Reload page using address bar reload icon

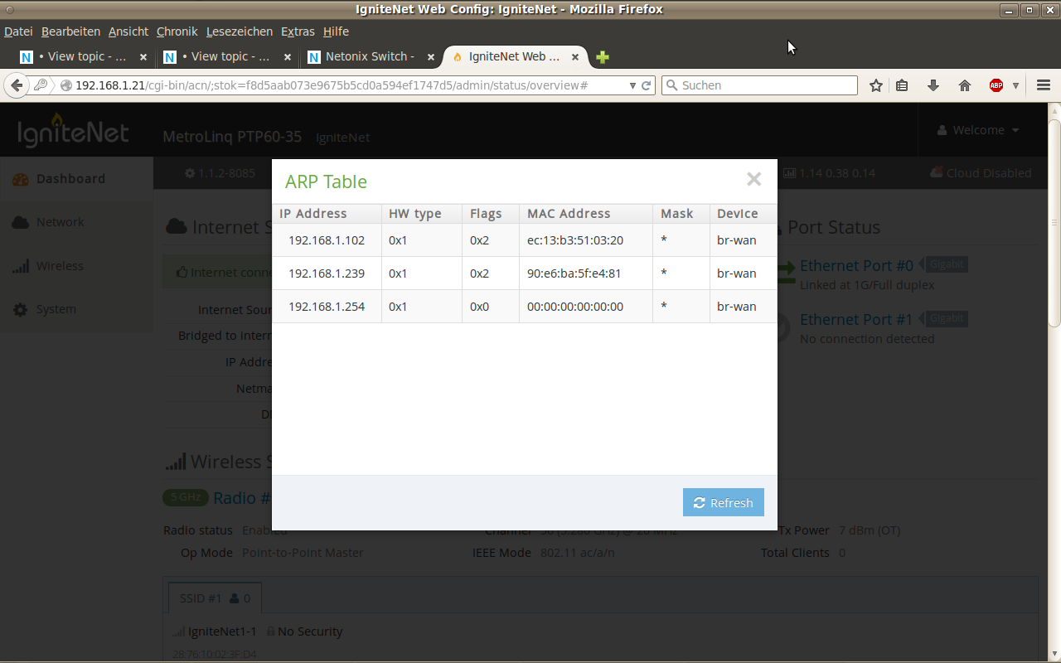pyautogui.click(x=647, y=85)
